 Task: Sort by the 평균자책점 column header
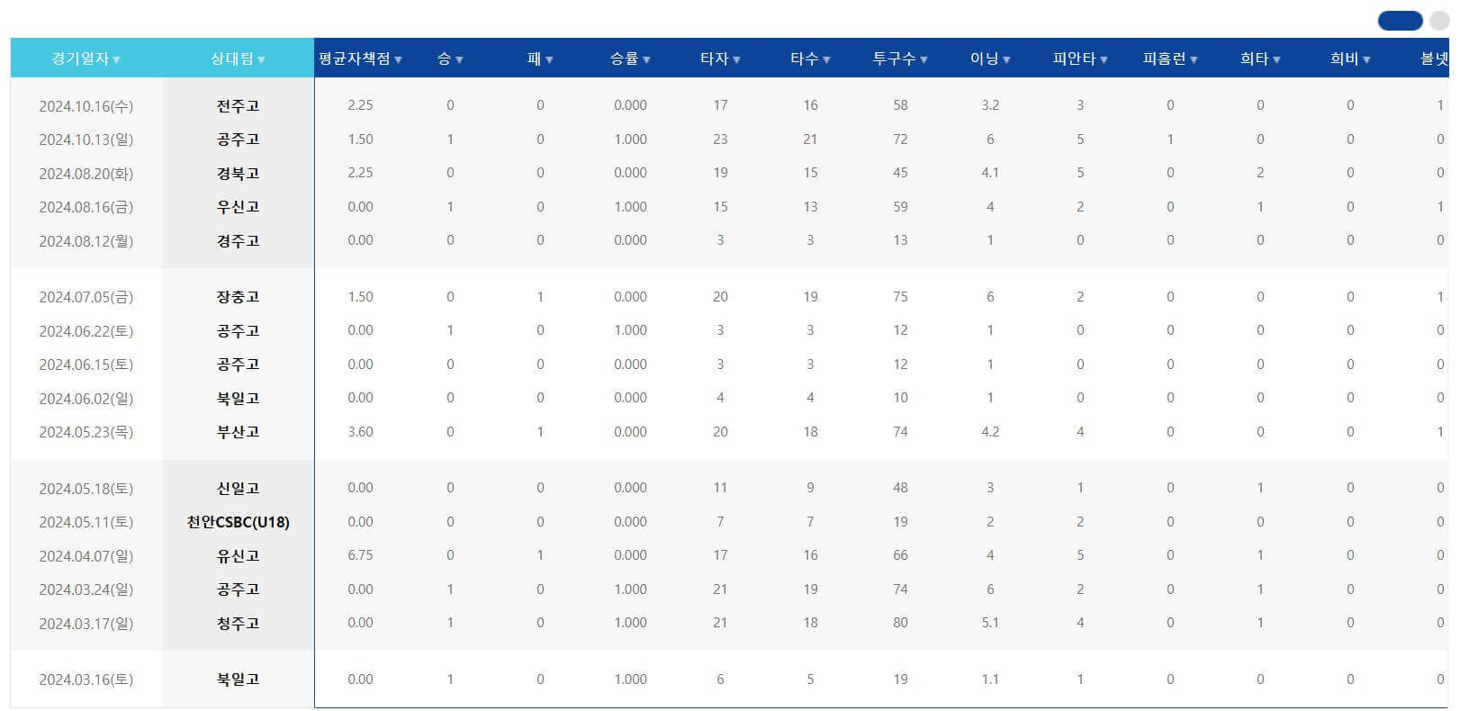(x=360, y=58)
